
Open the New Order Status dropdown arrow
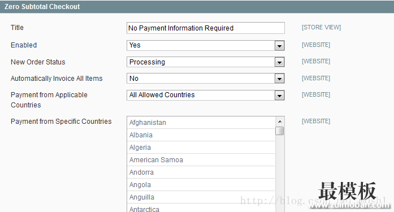[279, 62]
